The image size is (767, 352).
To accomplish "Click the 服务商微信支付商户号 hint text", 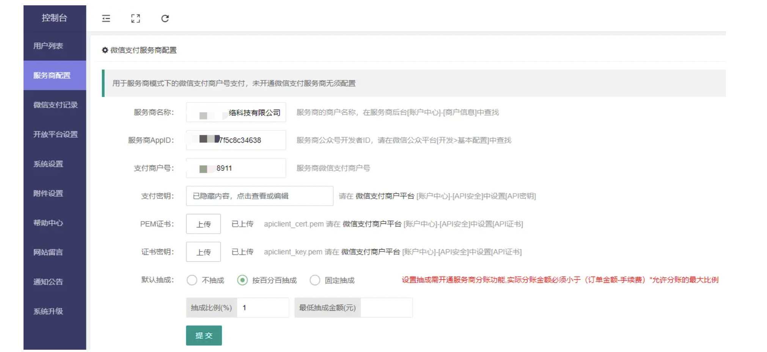I will [333, 168].
